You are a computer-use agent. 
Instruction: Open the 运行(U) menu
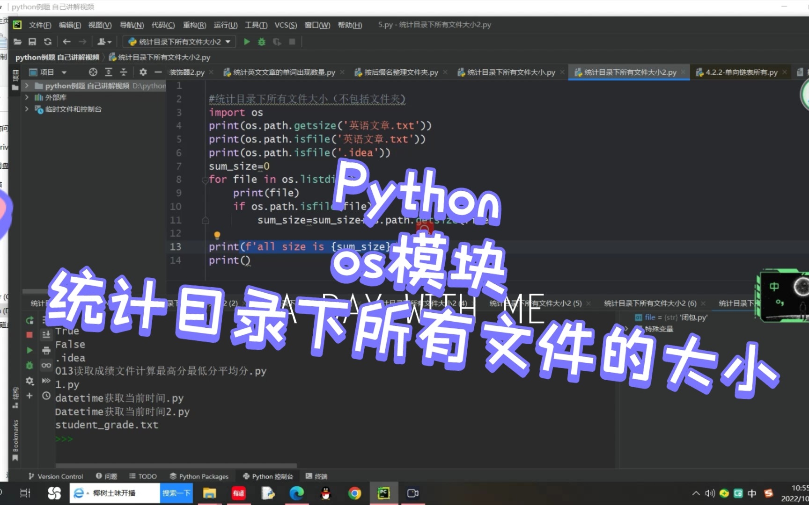pos(225,25)
